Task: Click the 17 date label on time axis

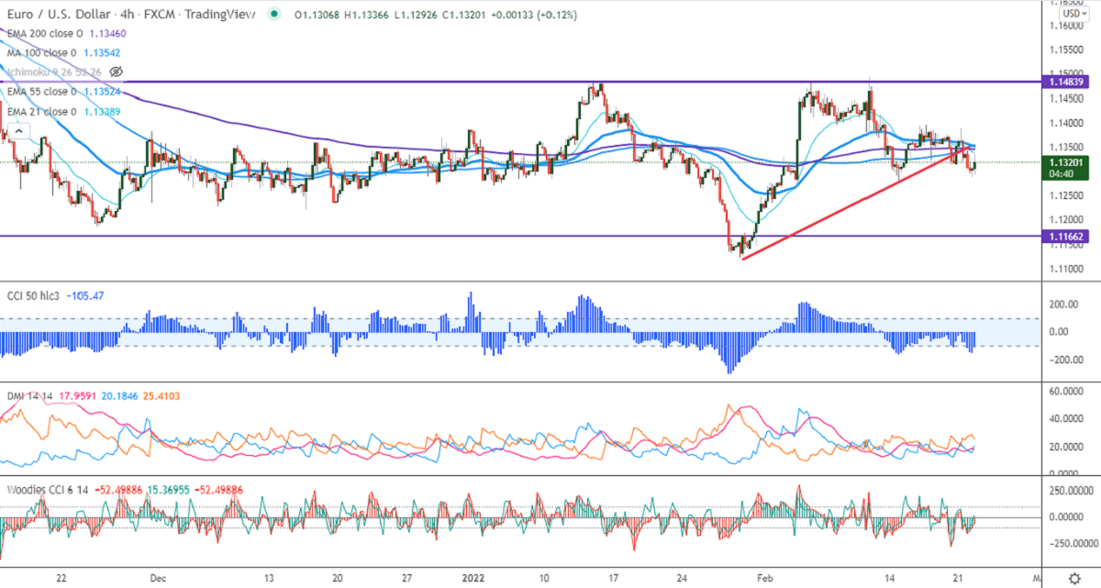Action: coord(616,578)
